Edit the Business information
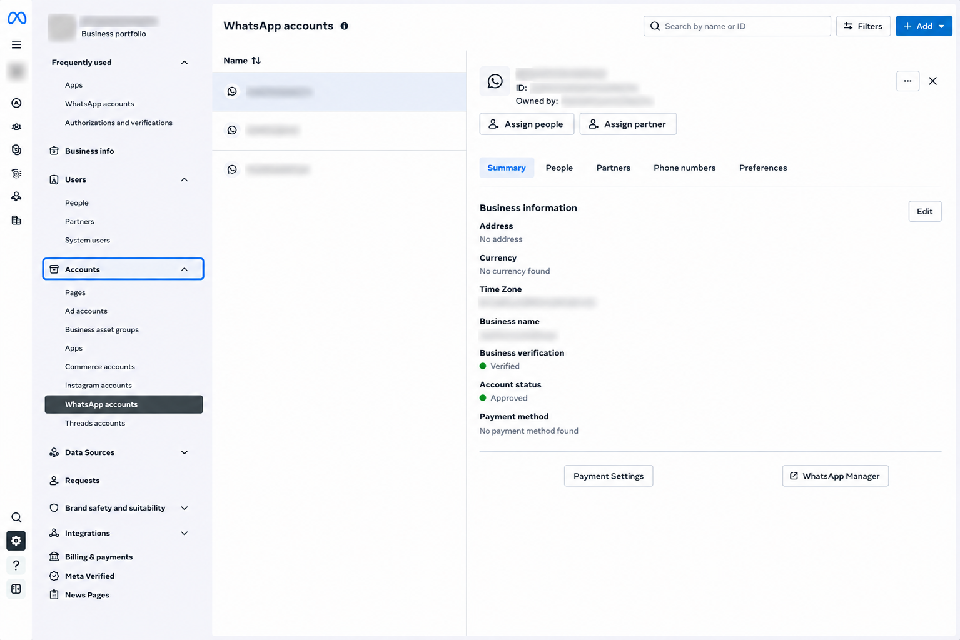The width and height of the screenshot is (960, 640). [924, 211]
